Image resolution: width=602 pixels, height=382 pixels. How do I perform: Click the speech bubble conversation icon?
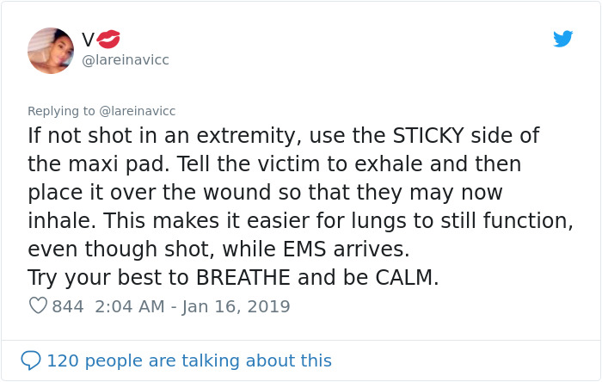tap(31, 360)
